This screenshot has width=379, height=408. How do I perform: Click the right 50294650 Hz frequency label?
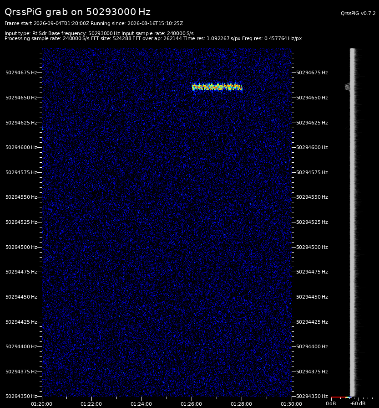[x=312, y=98]
